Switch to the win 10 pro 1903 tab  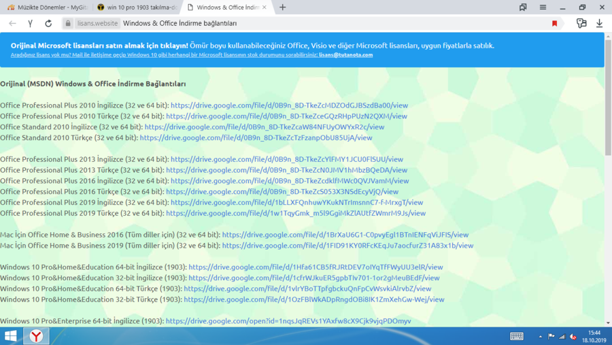point(137,7)
